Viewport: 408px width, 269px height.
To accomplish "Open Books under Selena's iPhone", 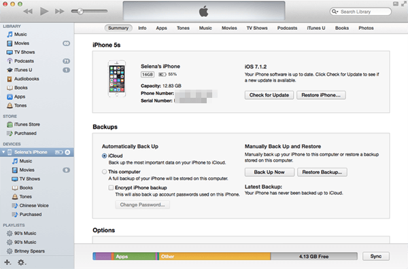I will tap(22, 187).
